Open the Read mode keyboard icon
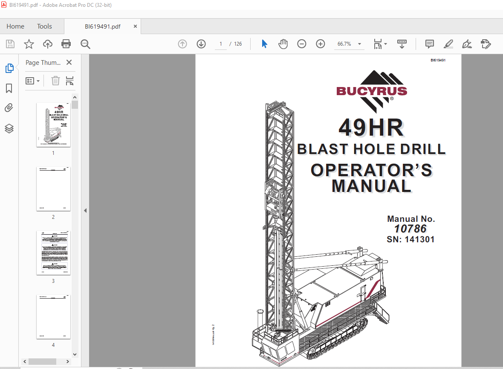 [x=402, y=44]
